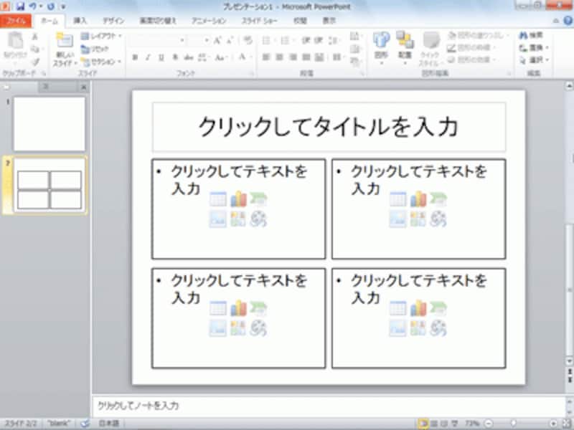Click Insert Media Clip icon in top-right placeholder
The height and width of the screenshot is (430, 574).
pyautogui.click(x=438, y=219)
